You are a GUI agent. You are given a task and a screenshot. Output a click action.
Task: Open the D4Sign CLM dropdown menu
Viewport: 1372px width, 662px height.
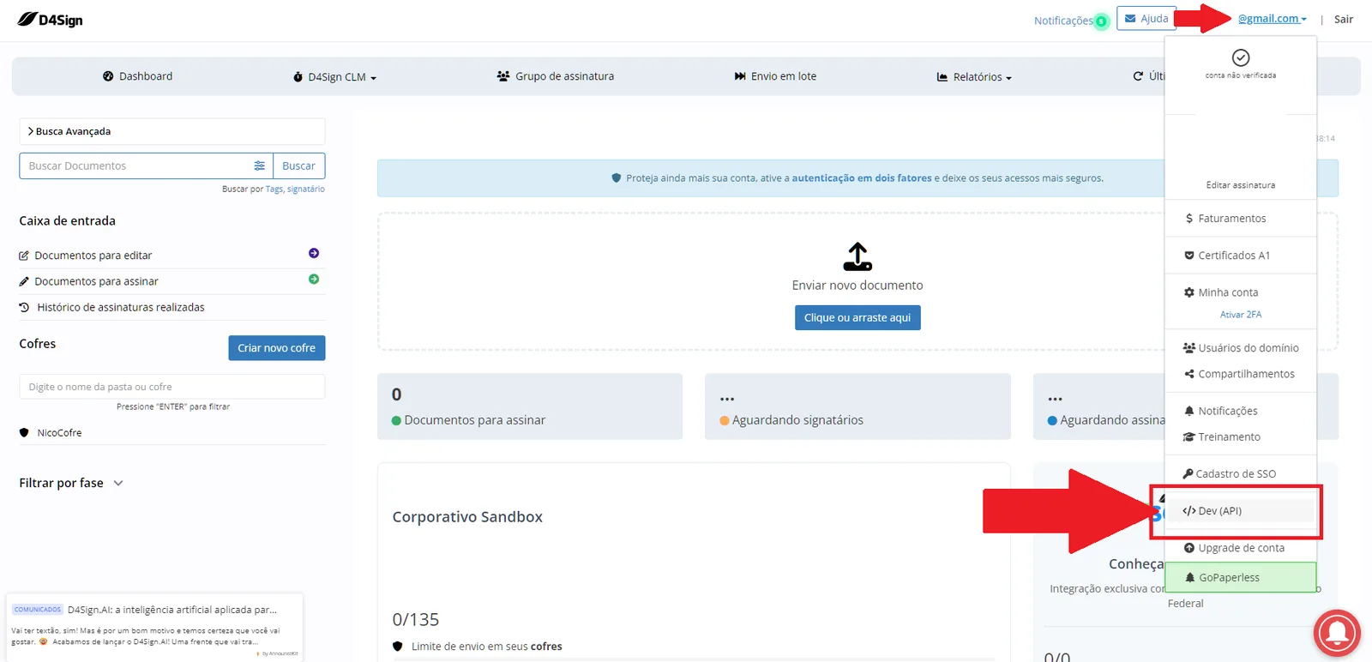334,77
